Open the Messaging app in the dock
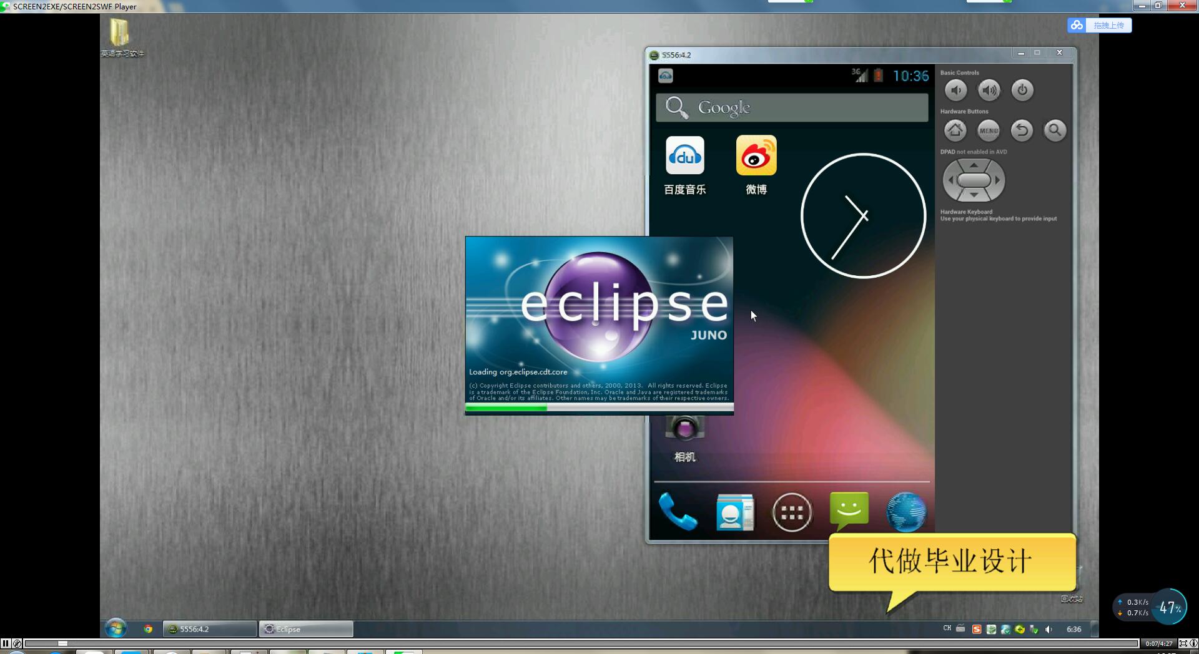Screen dimensions: 1199x654 (849, 512)
